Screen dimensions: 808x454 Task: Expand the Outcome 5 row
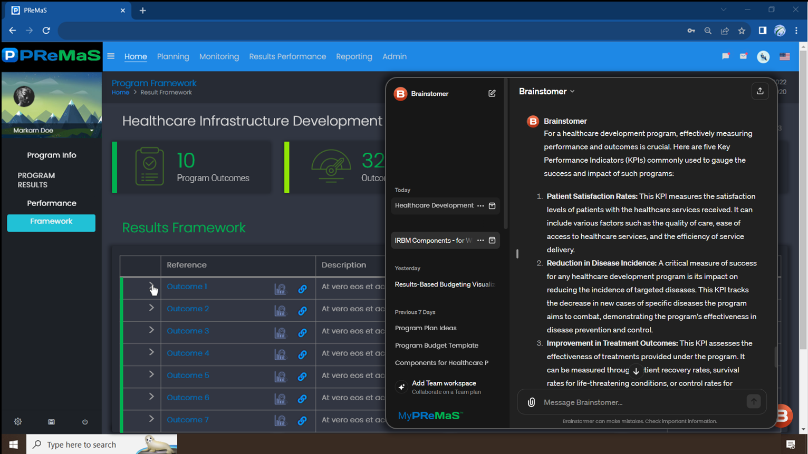pos(151,374)
